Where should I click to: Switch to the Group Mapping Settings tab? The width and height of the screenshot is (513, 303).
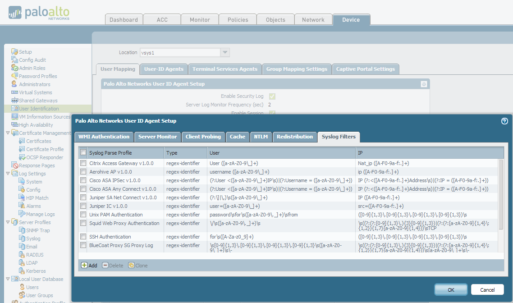click(297, 69)
